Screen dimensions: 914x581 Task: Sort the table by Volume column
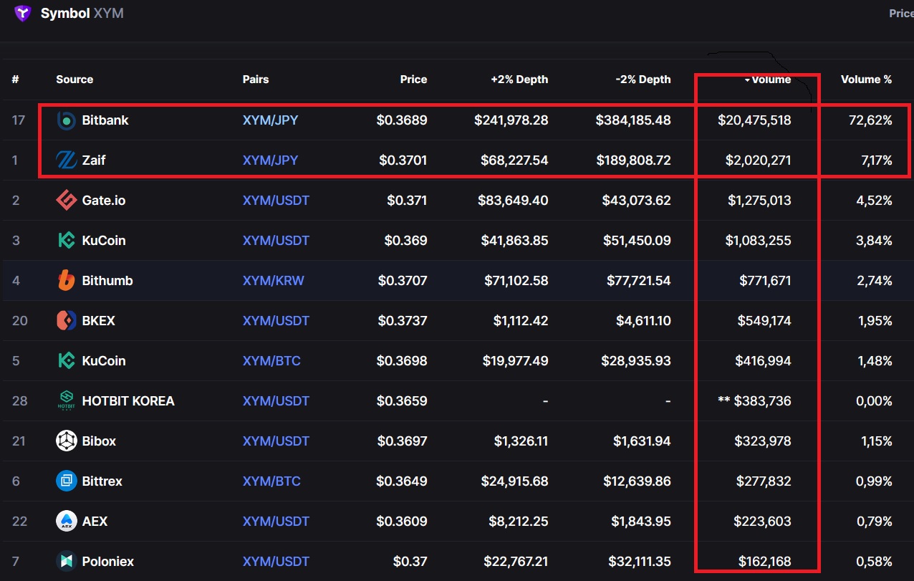pyautogui.click(x=768, y=80)
